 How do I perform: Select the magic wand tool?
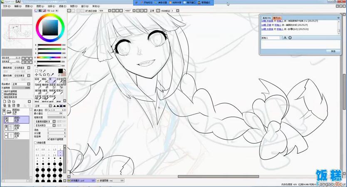(44, 70)
